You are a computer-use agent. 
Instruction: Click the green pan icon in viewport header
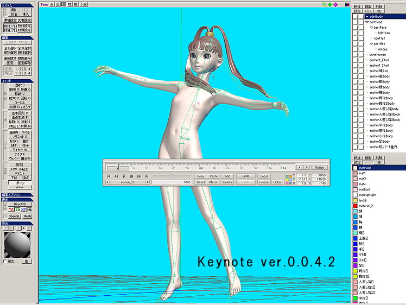pyautogui.click(x=330, y=5)
